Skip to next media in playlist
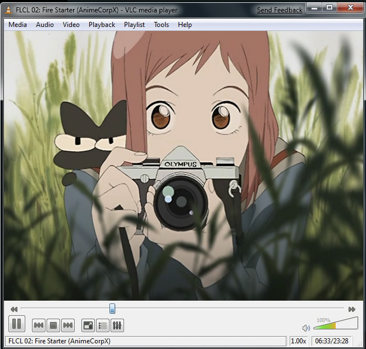Screen dimensions: 366x349 [x=68, y=325]
